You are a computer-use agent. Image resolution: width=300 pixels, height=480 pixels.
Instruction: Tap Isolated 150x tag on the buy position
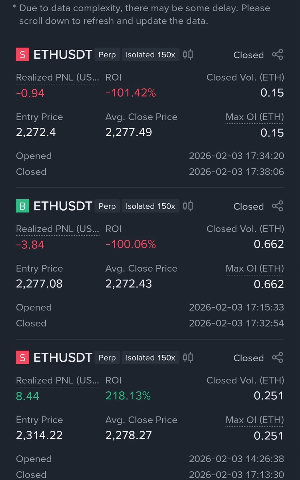coord(150,206)
